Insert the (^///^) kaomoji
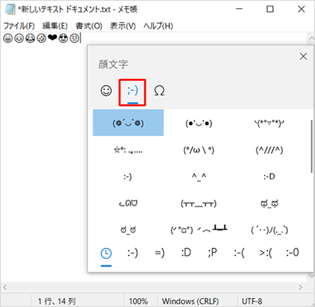The height and width of the screenshot is (307, 315). click(269, 150)
